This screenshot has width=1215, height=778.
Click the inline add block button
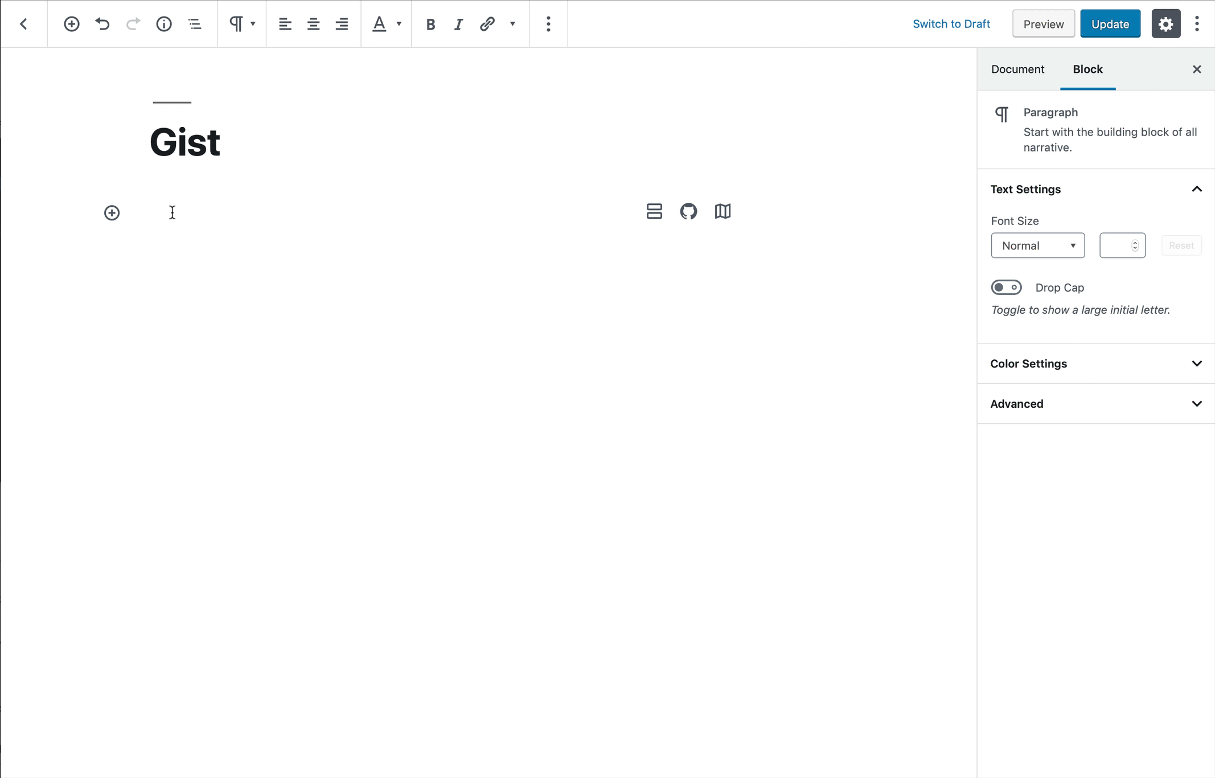[112, 213]
